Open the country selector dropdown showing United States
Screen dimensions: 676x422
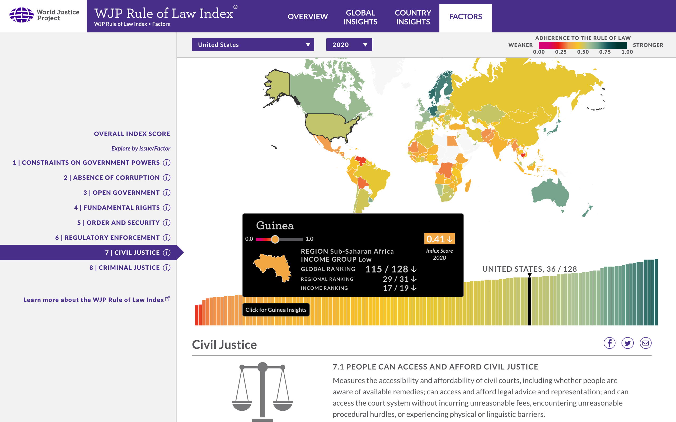tap(253, 44)
